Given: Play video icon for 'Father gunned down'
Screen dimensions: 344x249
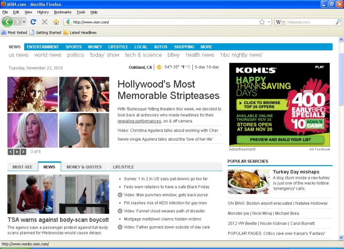Looking at the screenshot, I should 120,227.
